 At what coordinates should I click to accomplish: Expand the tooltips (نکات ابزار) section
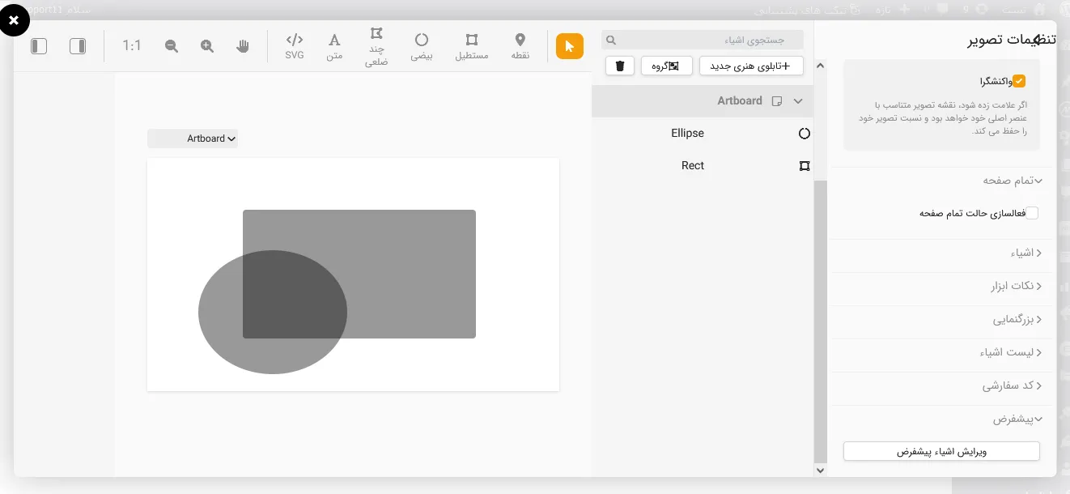tap(1017, 287)
